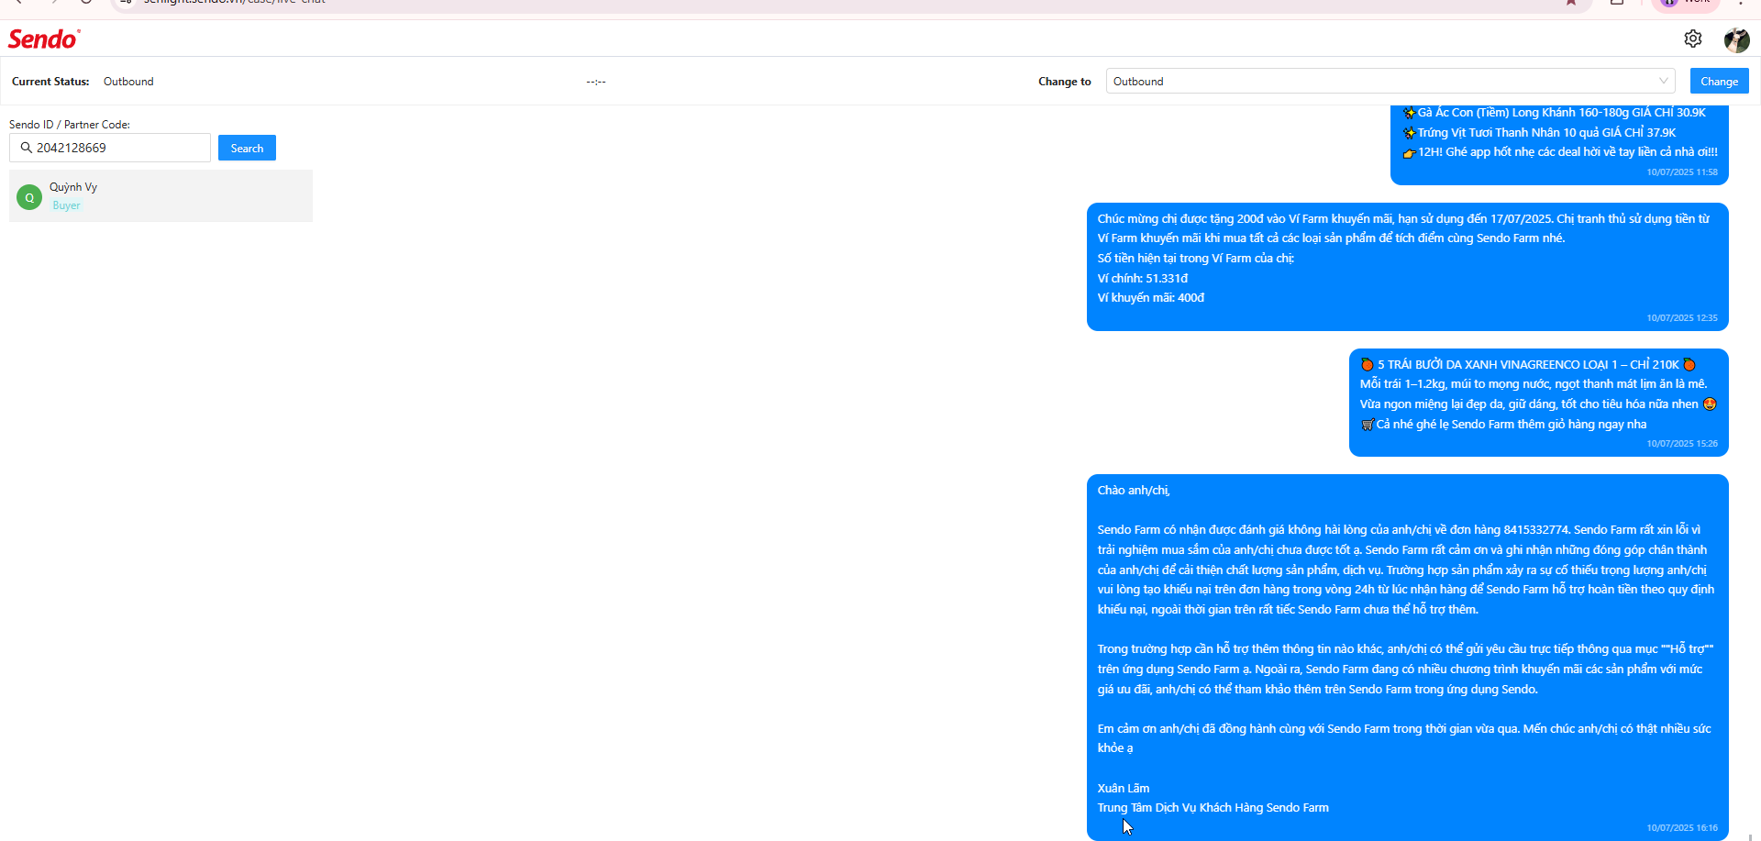Click the magnifier icon in search field

click(26, 148)
